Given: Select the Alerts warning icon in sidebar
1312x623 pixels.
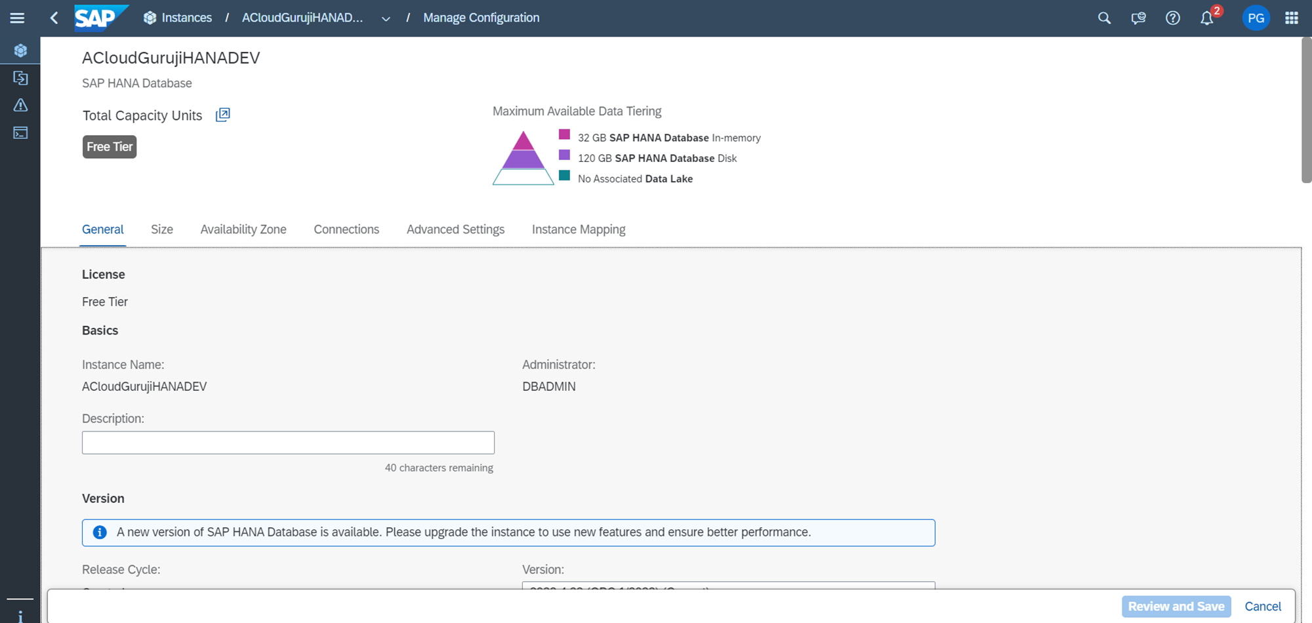Looking at the screenshot, I should (x=20, y=105).
